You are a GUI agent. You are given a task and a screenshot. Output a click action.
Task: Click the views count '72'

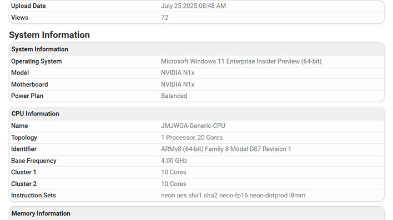click(164, 18)
